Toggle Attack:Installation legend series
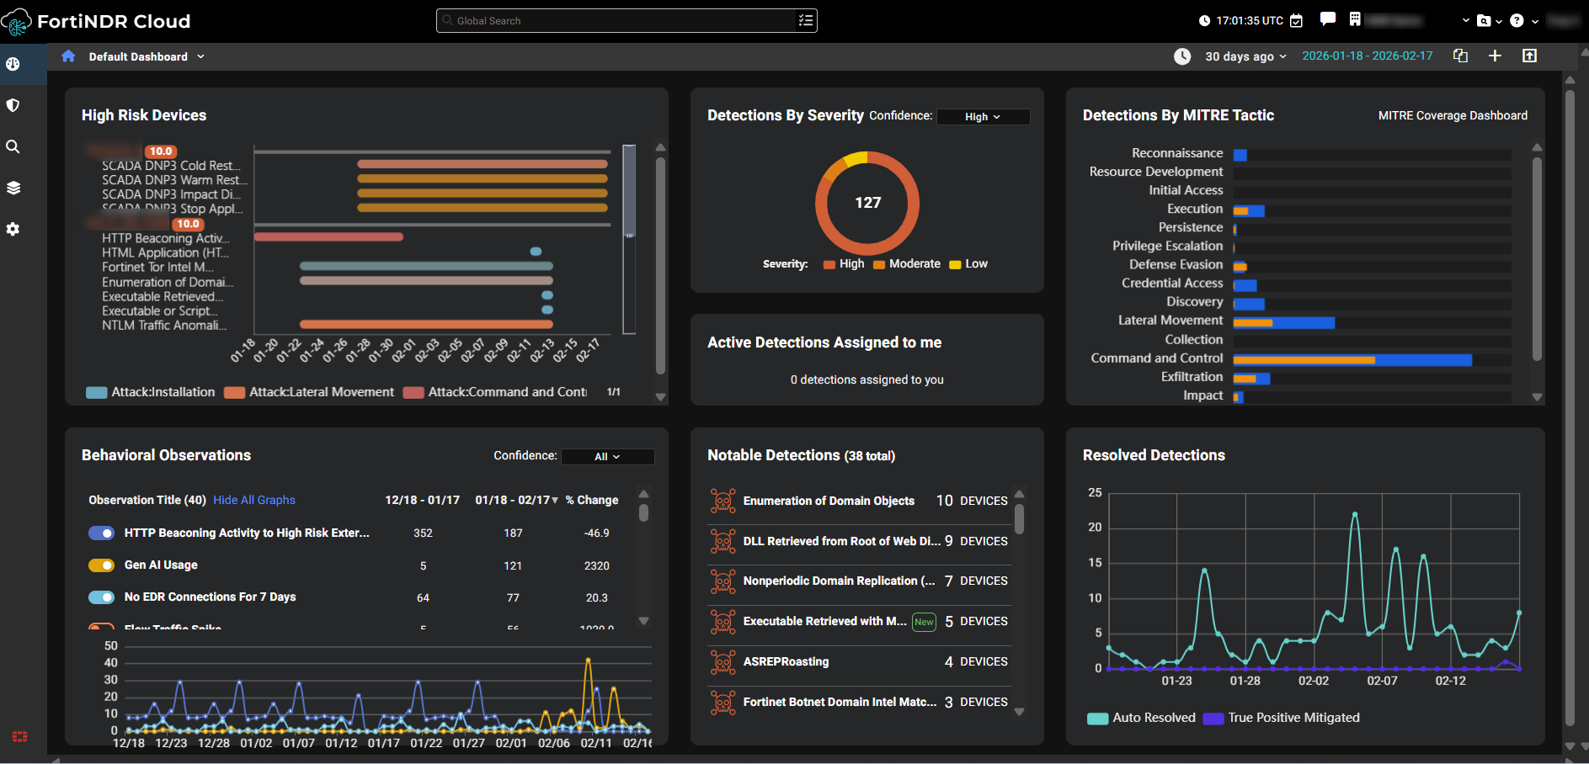 (151, 392)
